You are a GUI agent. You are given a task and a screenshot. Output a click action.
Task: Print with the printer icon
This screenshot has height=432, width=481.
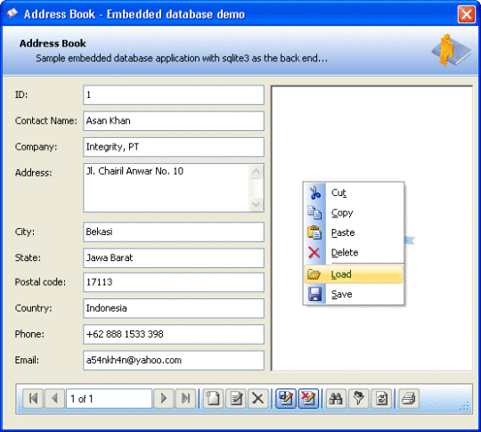tap(409, 398)
